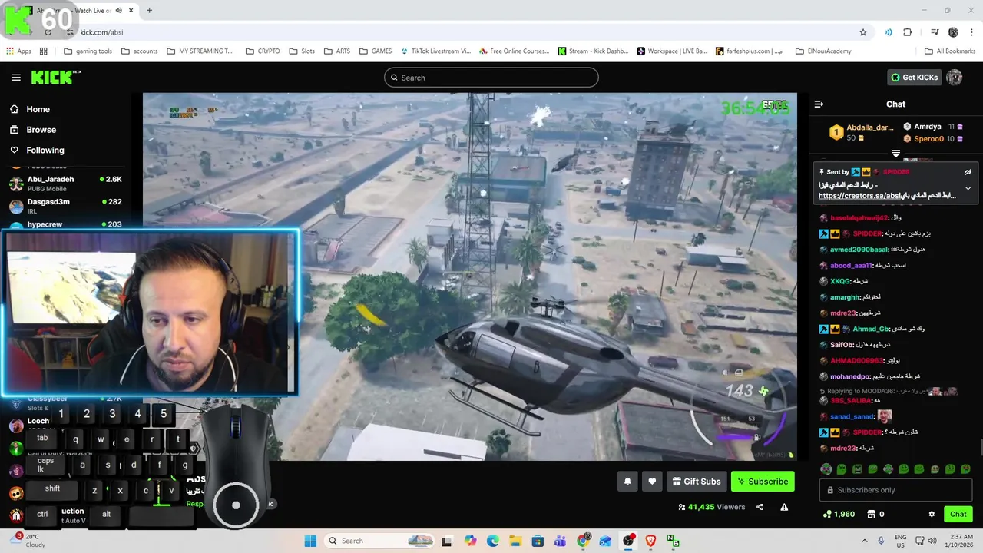Click chat username Ahmad_Gb
This screenshot has width=983, height=553.
click(x=870, y=329)
